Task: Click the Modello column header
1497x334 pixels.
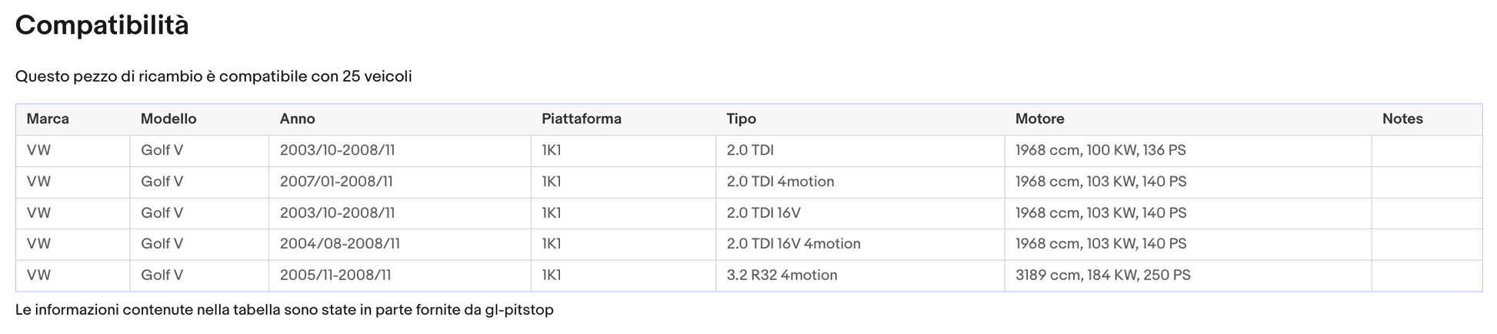Action: coord(168,119)
